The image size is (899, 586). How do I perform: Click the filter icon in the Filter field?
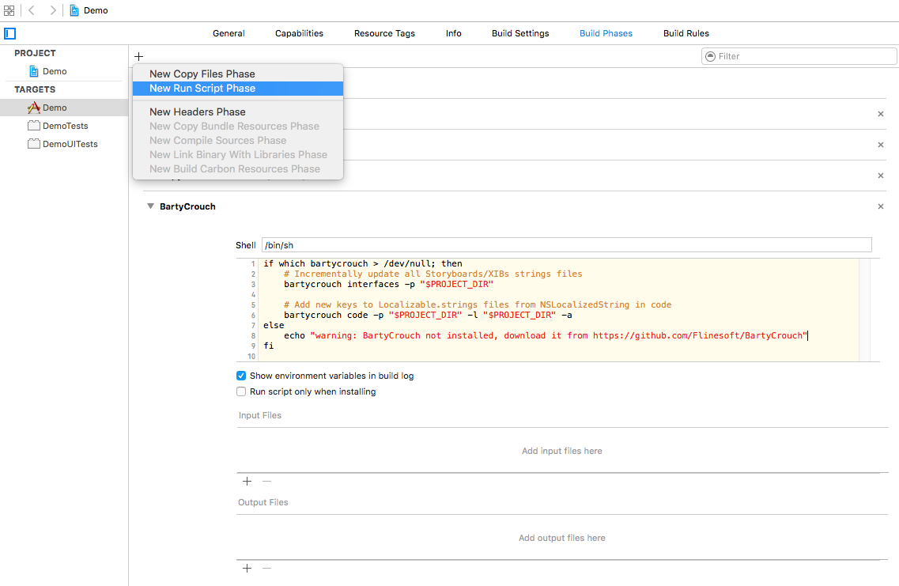710,56
